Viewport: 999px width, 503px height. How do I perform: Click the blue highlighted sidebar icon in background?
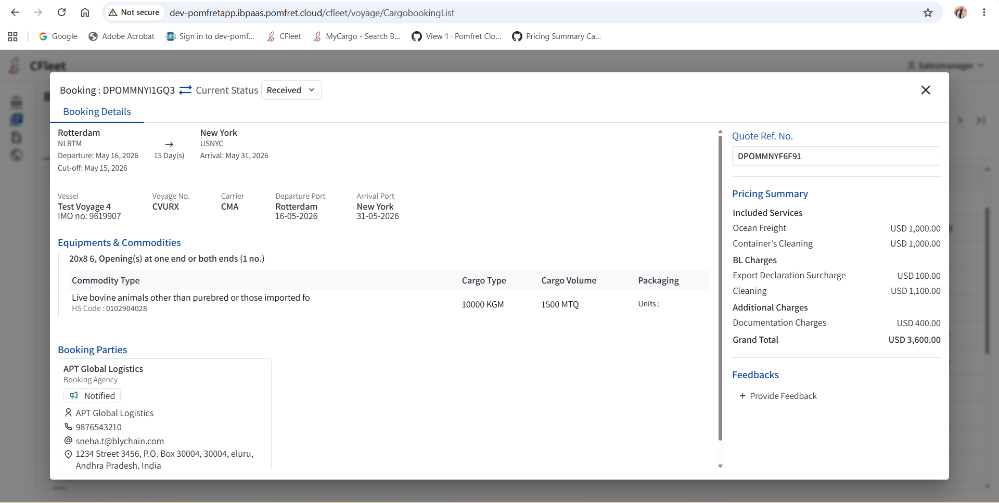coord(16,119)
